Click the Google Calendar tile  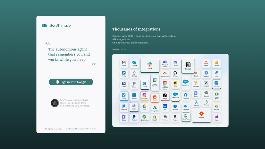pyautogui.click(x=155, y=82)
